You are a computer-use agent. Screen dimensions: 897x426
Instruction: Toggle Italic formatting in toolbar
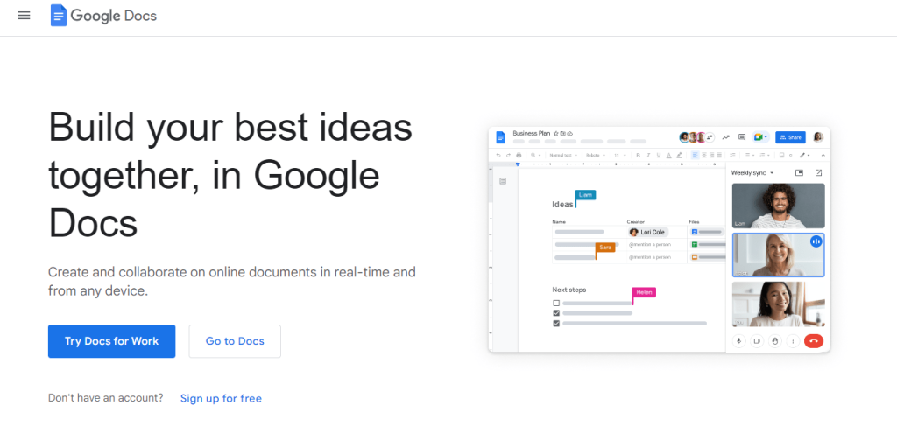648,156
